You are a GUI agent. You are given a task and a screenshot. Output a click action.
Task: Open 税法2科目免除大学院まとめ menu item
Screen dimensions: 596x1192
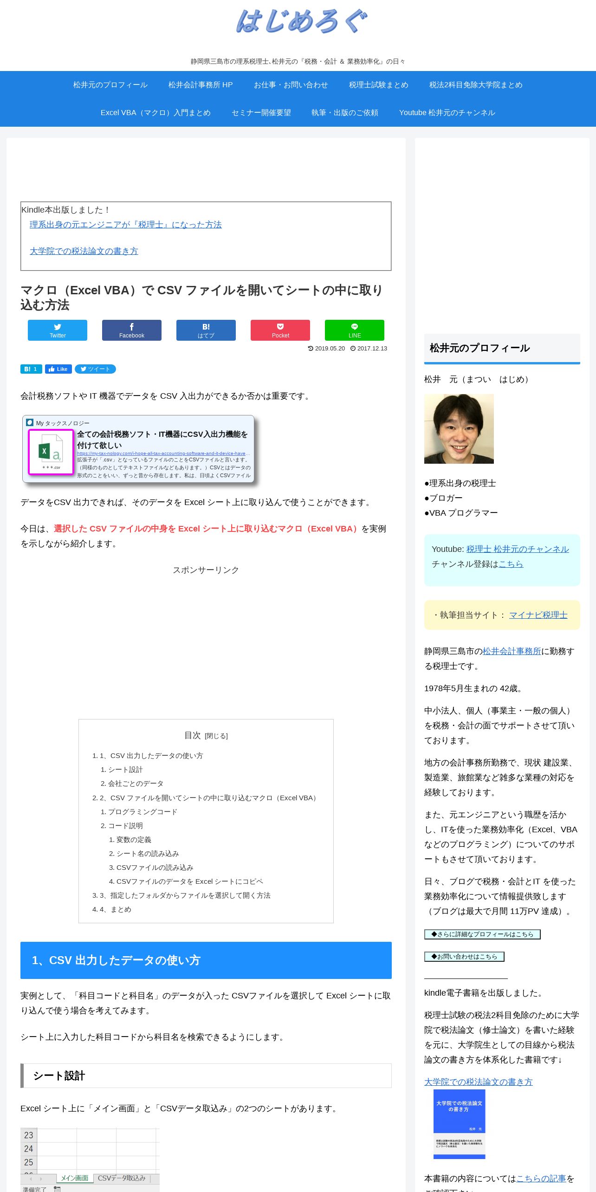point(476,85)
